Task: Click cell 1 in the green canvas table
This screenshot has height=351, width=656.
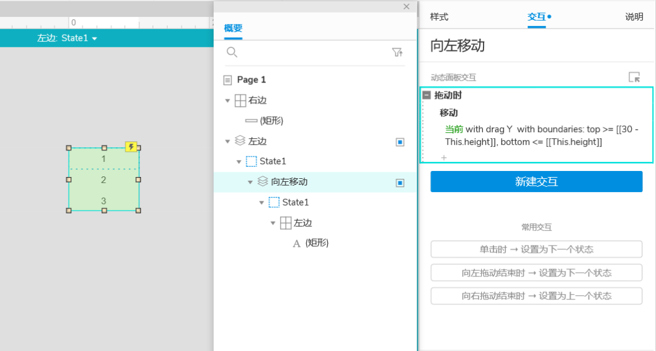Action: point(104,159)
